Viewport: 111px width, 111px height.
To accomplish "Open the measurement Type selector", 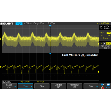I will pos(26,86).
